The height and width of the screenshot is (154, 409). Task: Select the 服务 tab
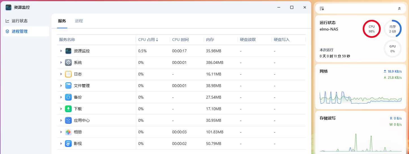point(62,21)
